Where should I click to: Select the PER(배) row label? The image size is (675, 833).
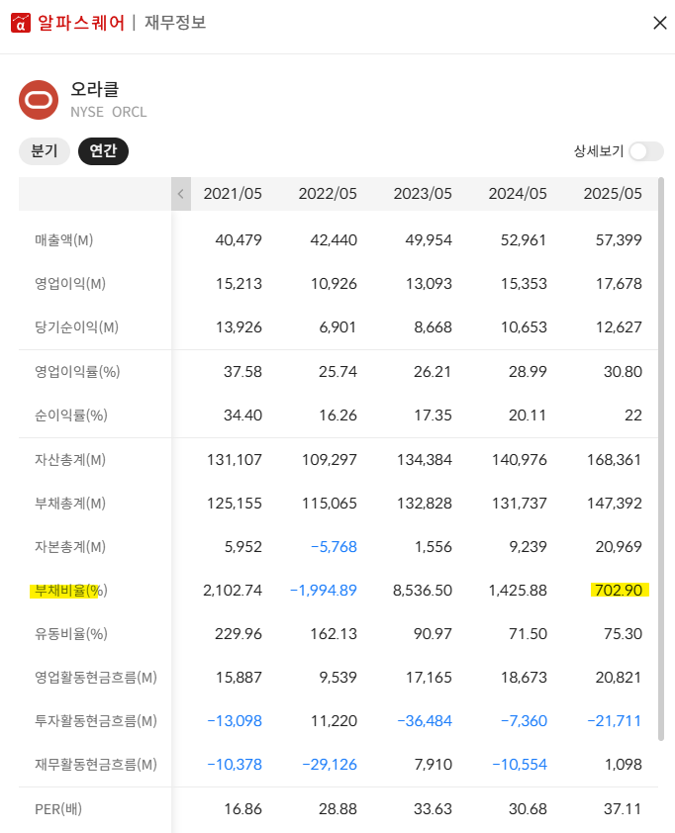[x=58, y=809]
